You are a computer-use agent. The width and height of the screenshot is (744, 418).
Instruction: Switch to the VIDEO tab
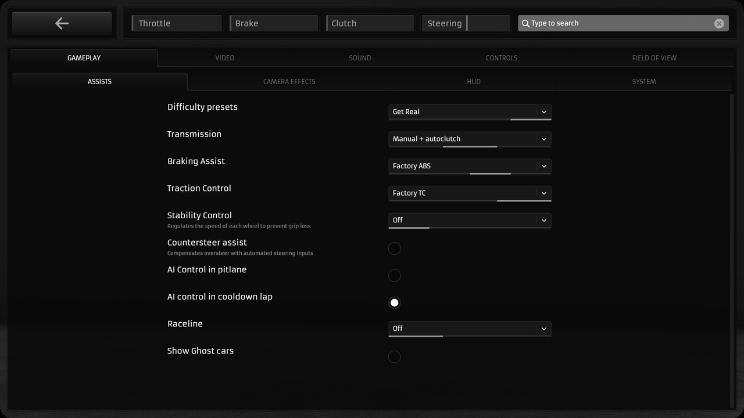point(224,58)
